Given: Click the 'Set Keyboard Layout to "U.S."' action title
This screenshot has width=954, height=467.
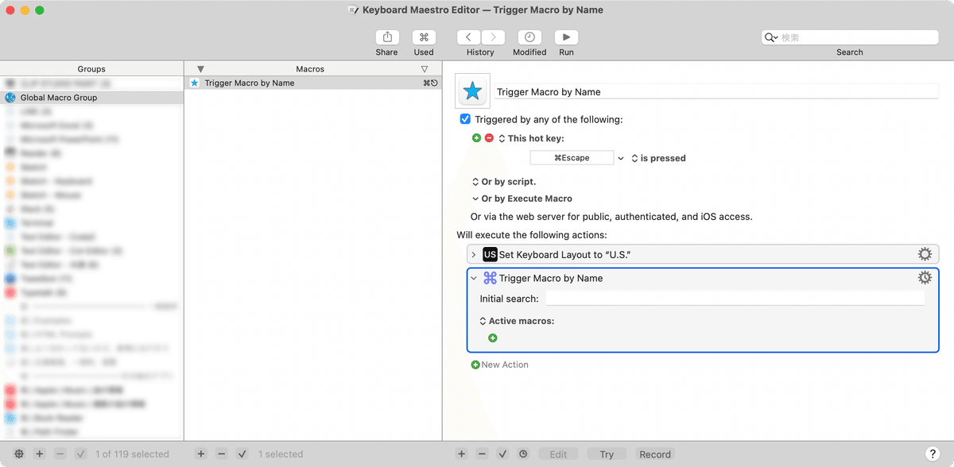Looking at the screenshot, I should pyautogui.click(x=565, y=254).
